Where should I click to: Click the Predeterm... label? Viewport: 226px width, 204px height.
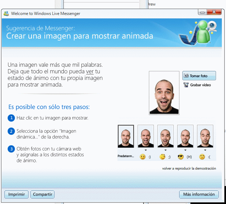pos(126,156)
